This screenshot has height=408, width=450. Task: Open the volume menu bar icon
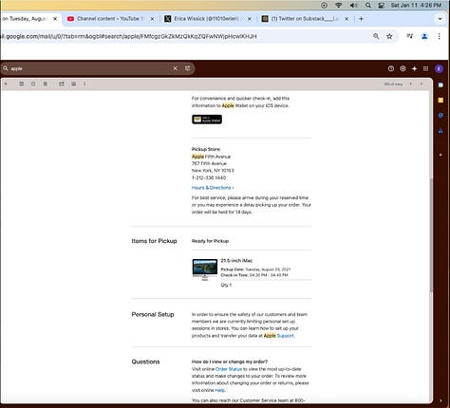(353, 5)
